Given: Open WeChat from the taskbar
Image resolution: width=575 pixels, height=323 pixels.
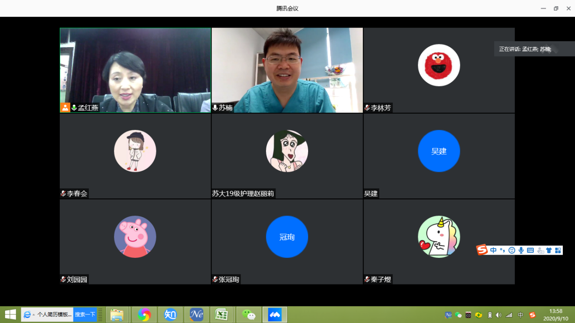Looking at the screenshot, I should coord(248,314).
